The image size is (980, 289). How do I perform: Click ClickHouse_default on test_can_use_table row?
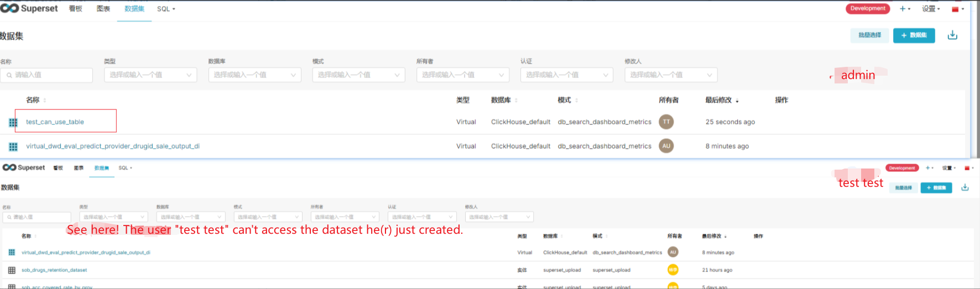tap(520, 122)
